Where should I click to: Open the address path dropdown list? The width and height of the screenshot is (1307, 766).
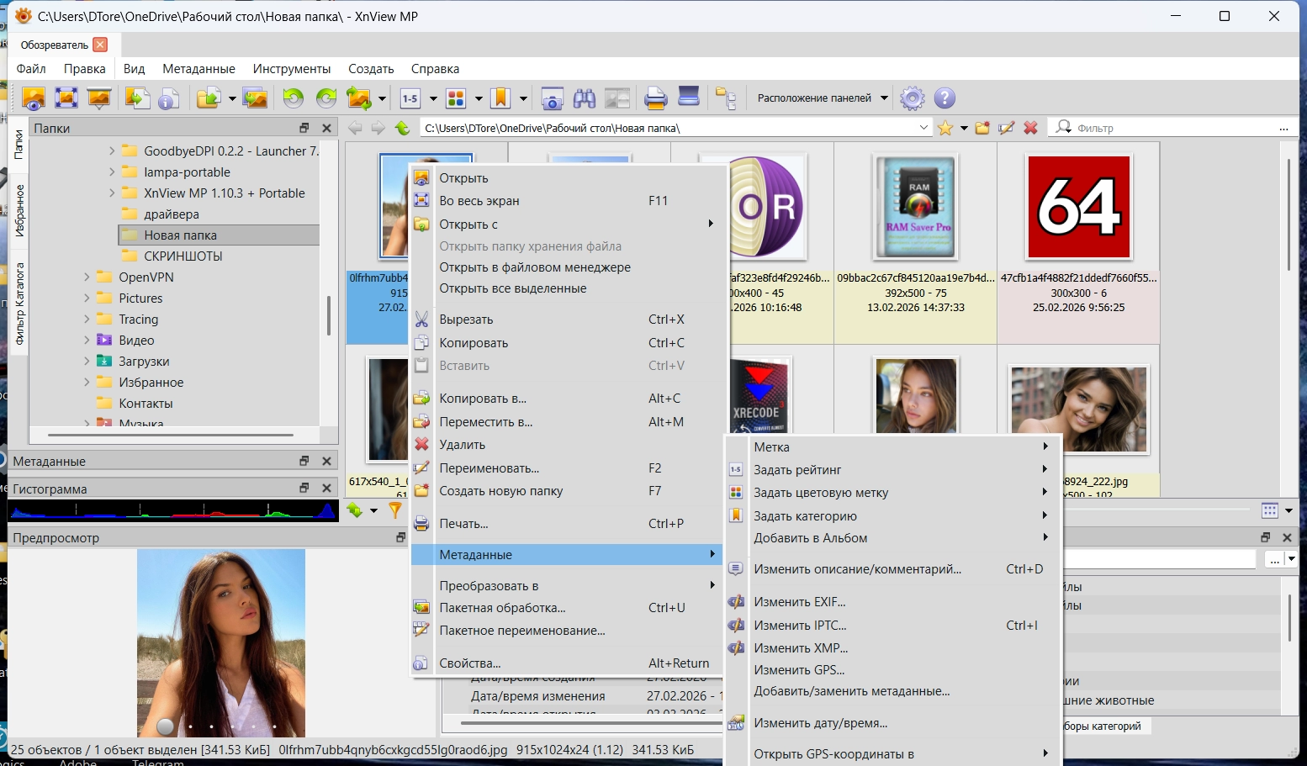923,128
